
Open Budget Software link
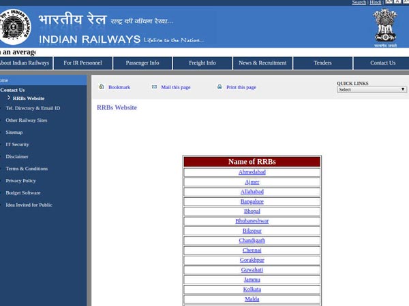click(23, 193)
